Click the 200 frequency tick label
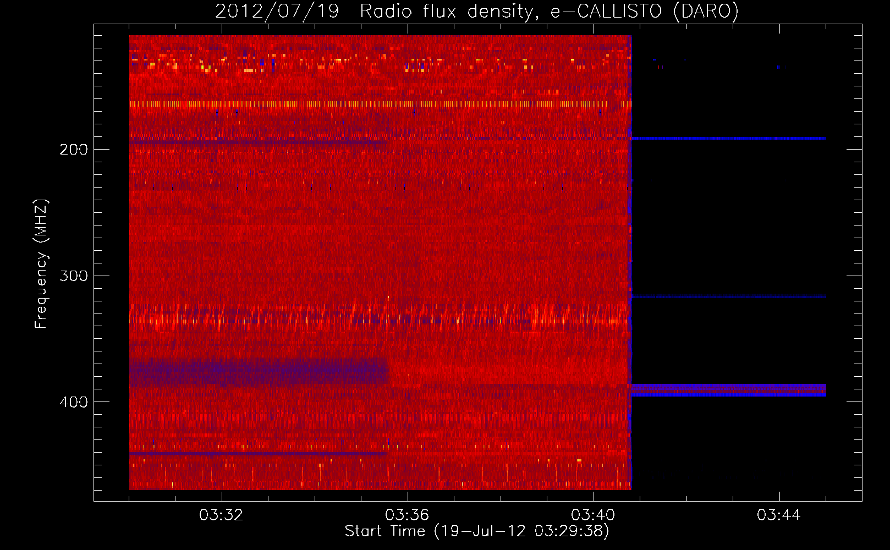The image size is (890, 550). pos(74,150)
